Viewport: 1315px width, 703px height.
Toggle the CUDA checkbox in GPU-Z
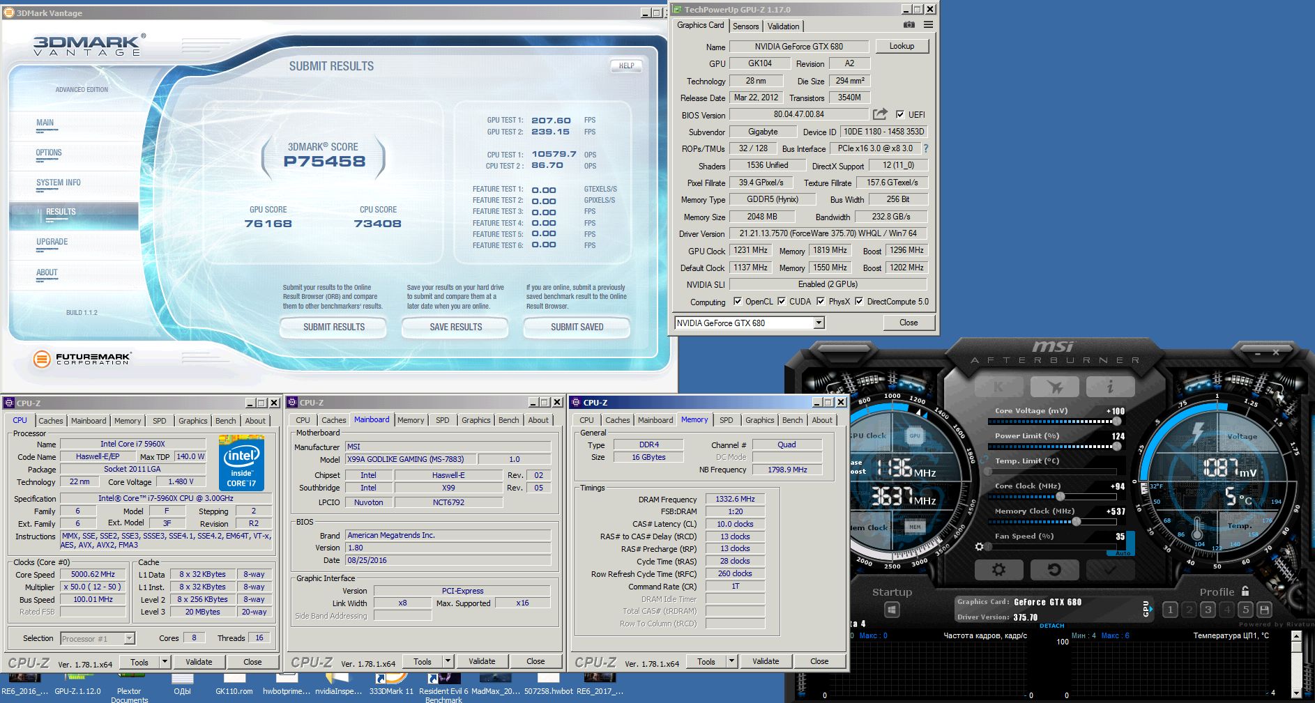tap(782, 302)
